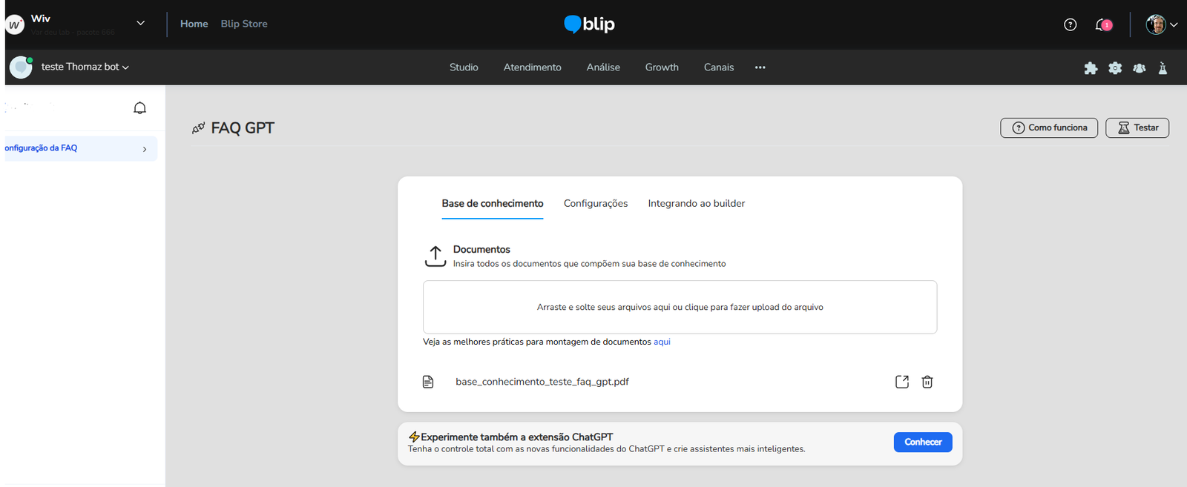Open the Growth menu
The width and height of the screenshot is (1187, 487).
coord(662,67)
